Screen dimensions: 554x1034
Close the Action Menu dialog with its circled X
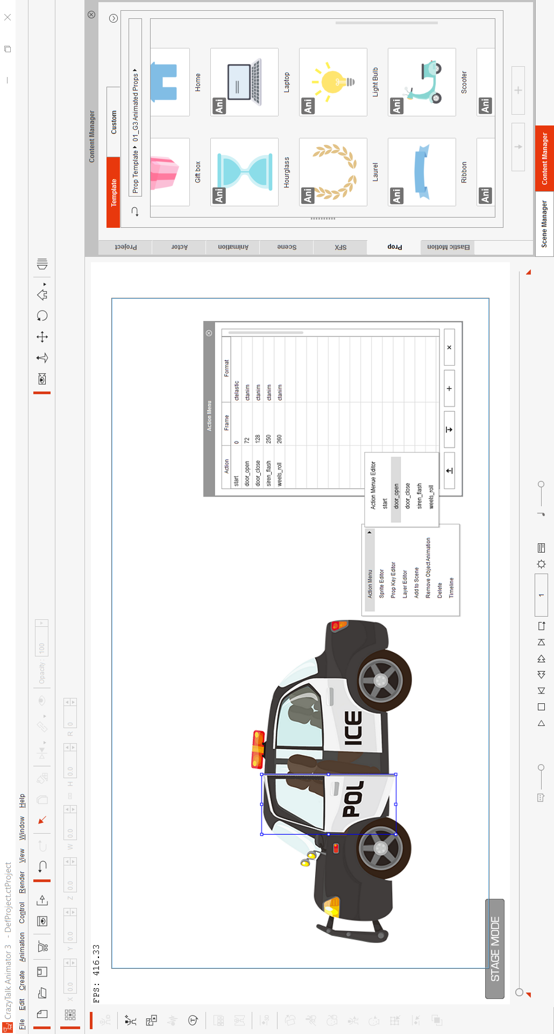click(x=209, y=333)
